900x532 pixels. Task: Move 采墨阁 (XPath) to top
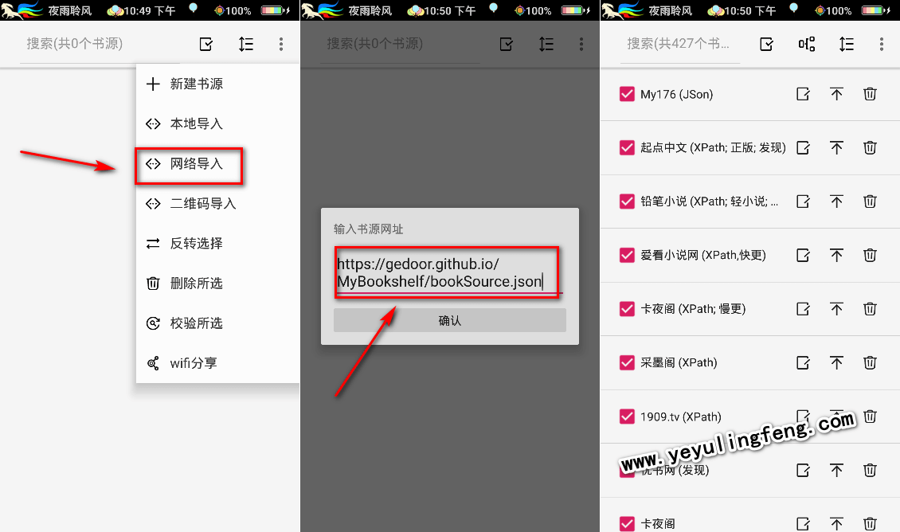point(837,362)
